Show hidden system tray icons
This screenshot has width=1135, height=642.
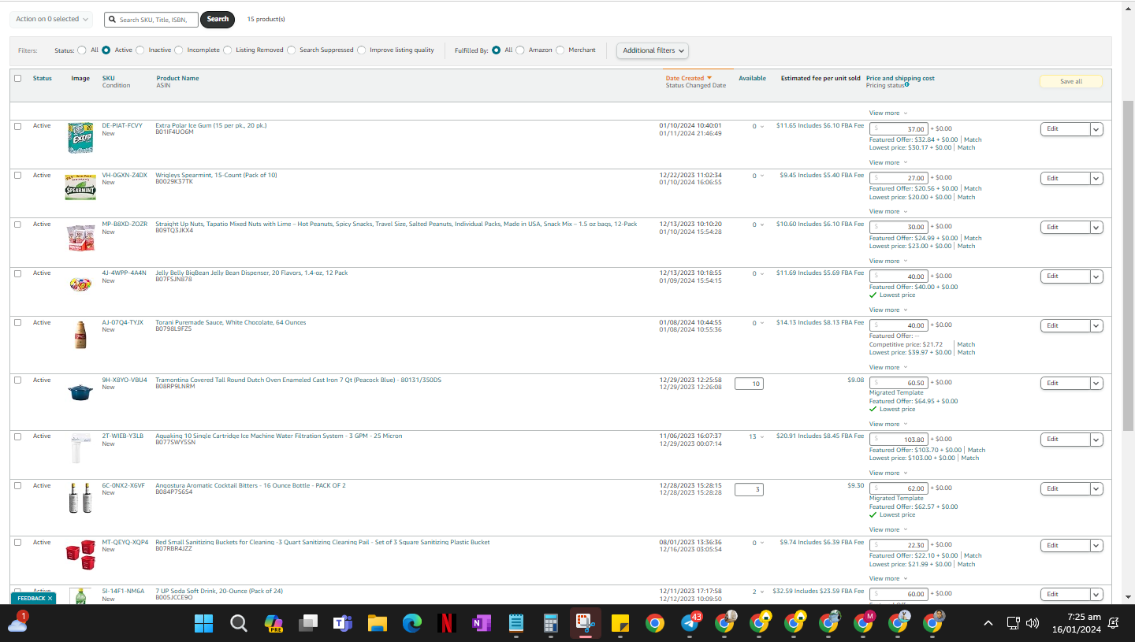pos(988,624)
